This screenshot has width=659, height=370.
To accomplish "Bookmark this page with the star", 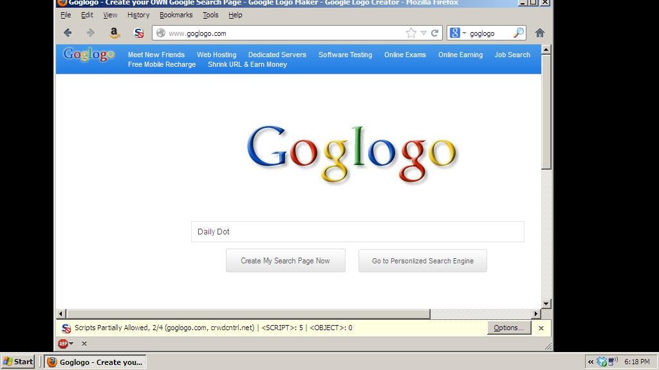I will (x=411, y=33).
